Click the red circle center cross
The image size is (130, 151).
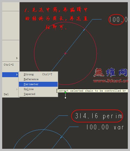65,53
